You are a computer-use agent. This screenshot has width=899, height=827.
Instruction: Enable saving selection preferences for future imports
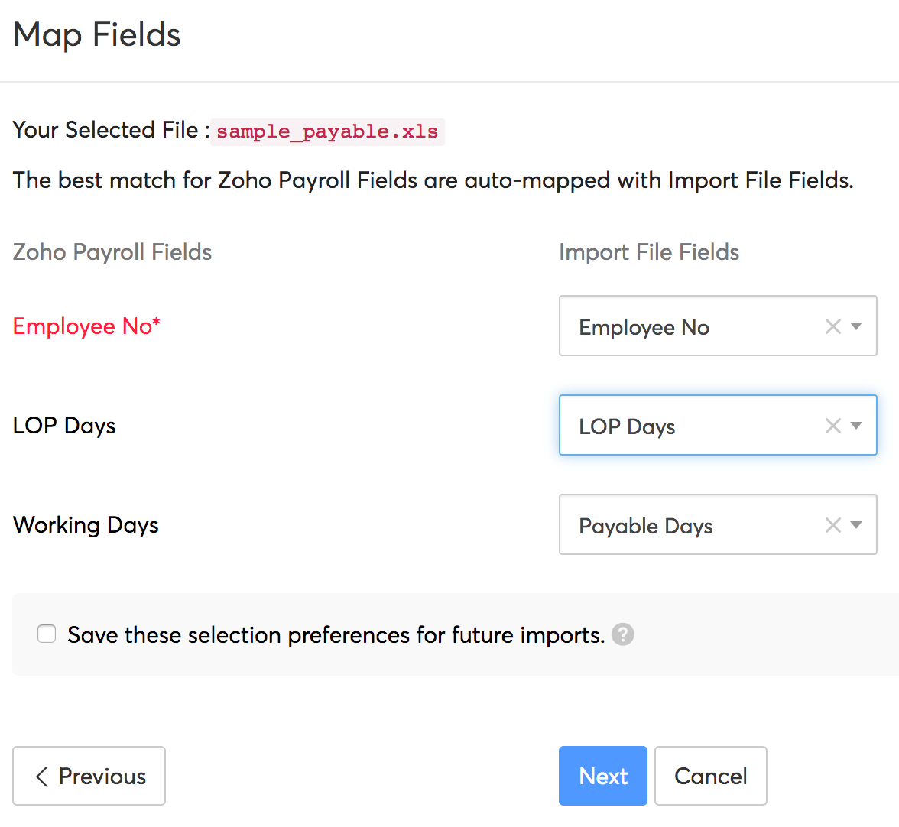tap(47, 634)
